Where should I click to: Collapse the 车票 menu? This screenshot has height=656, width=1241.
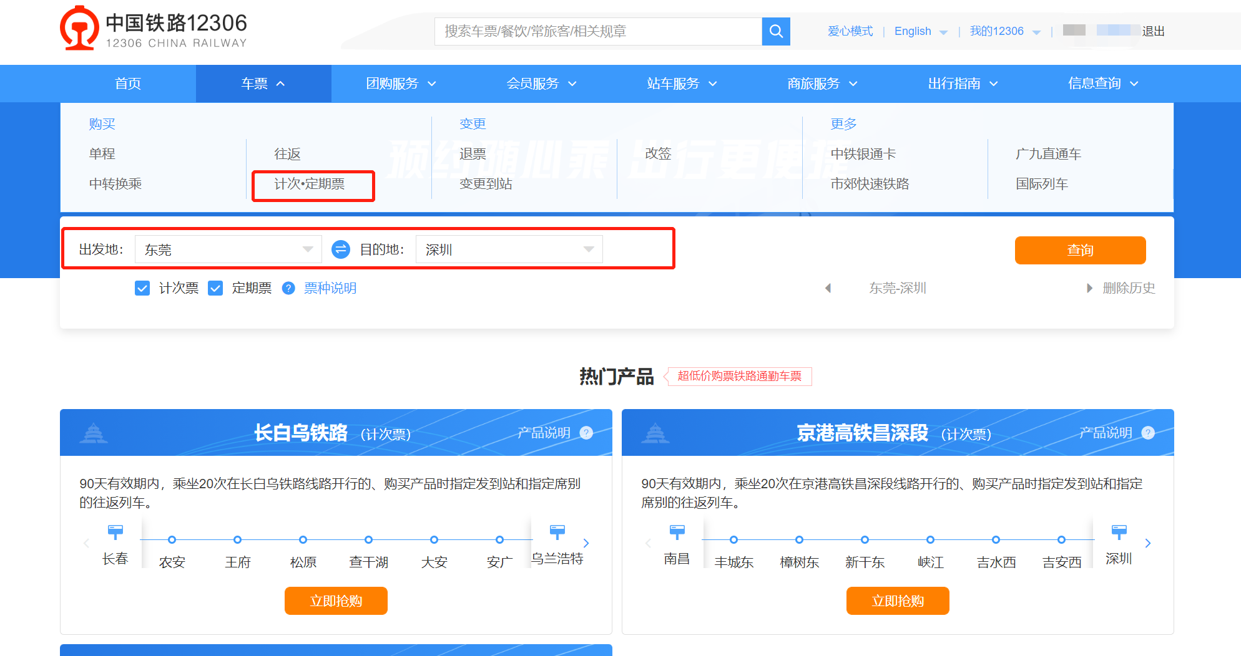pos(263,84)
